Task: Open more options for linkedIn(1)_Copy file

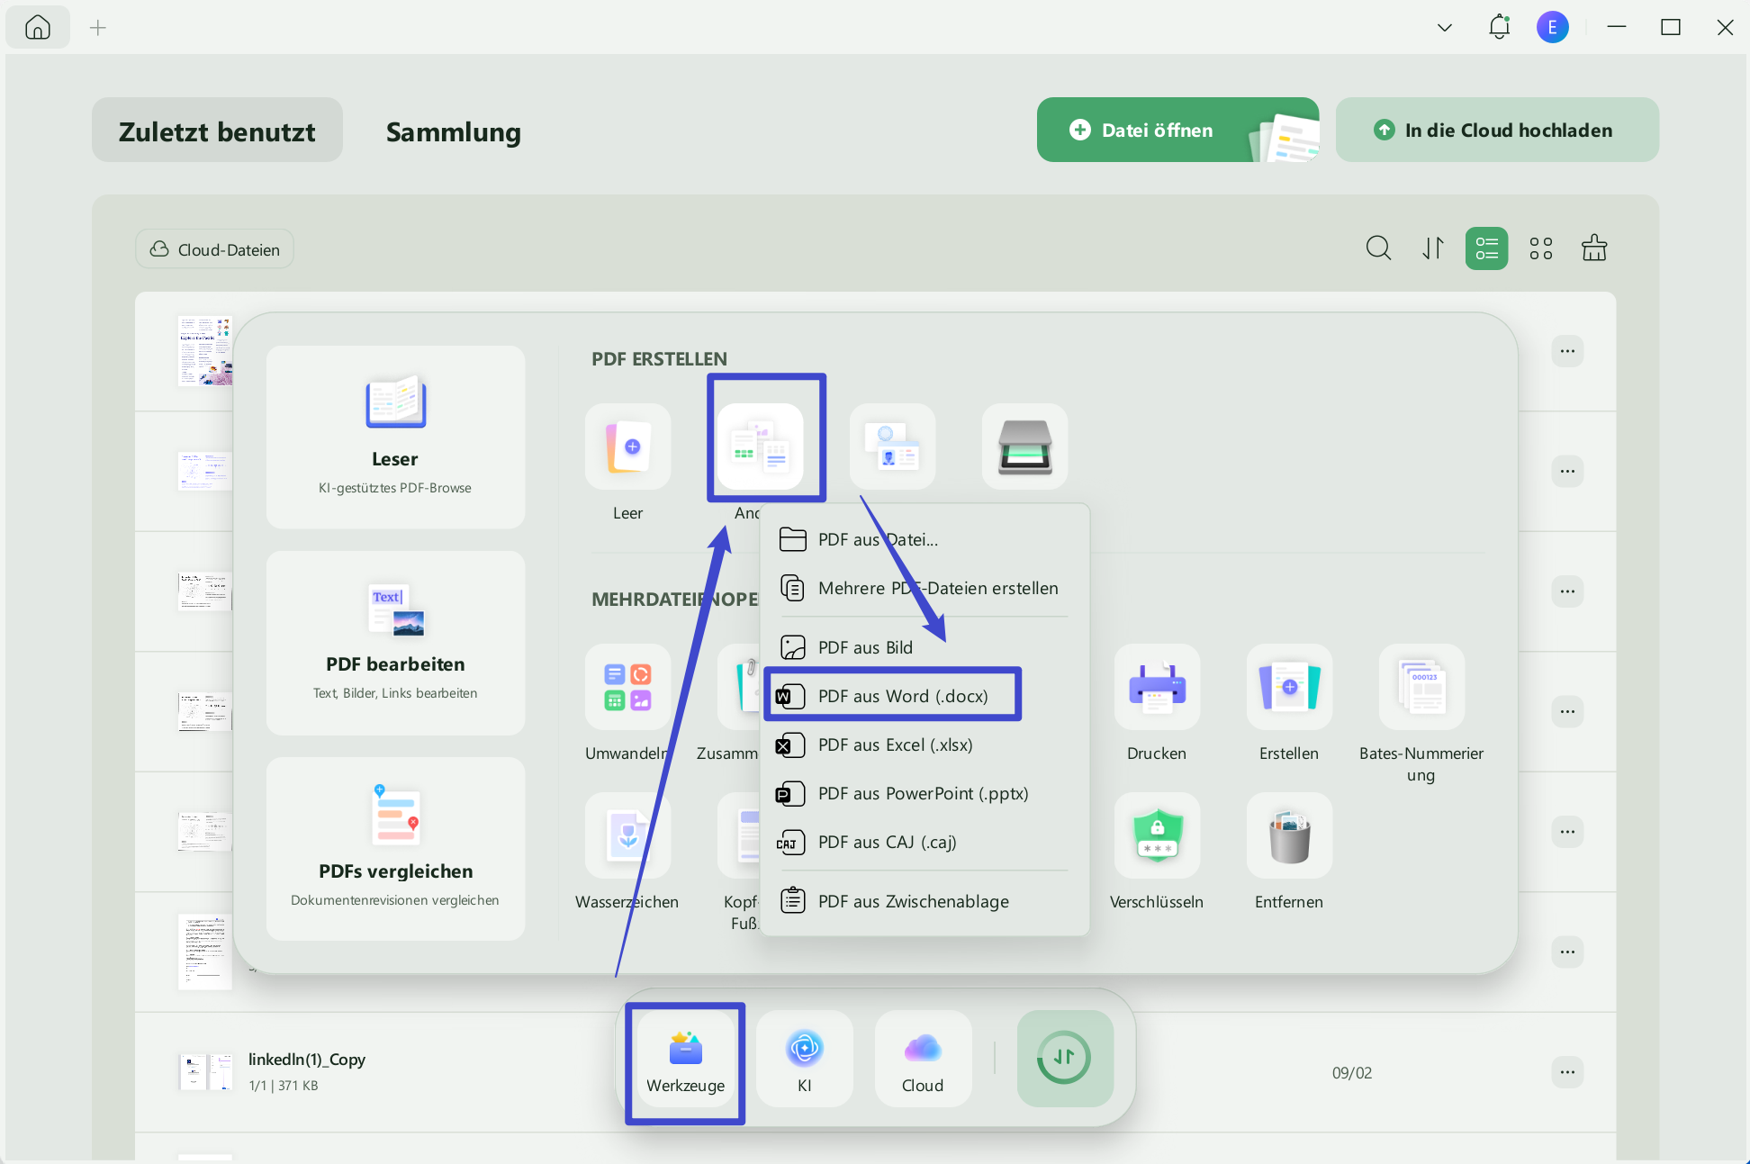Action: 1567,1072
